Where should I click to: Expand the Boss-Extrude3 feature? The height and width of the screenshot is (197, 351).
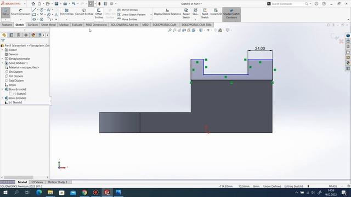coord(2,98)
